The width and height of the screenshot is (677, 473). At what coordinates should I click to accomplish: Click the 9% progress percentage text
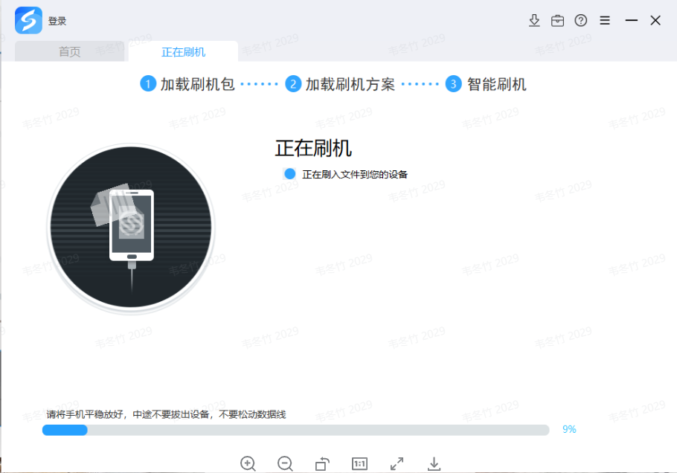coord(568,429)
